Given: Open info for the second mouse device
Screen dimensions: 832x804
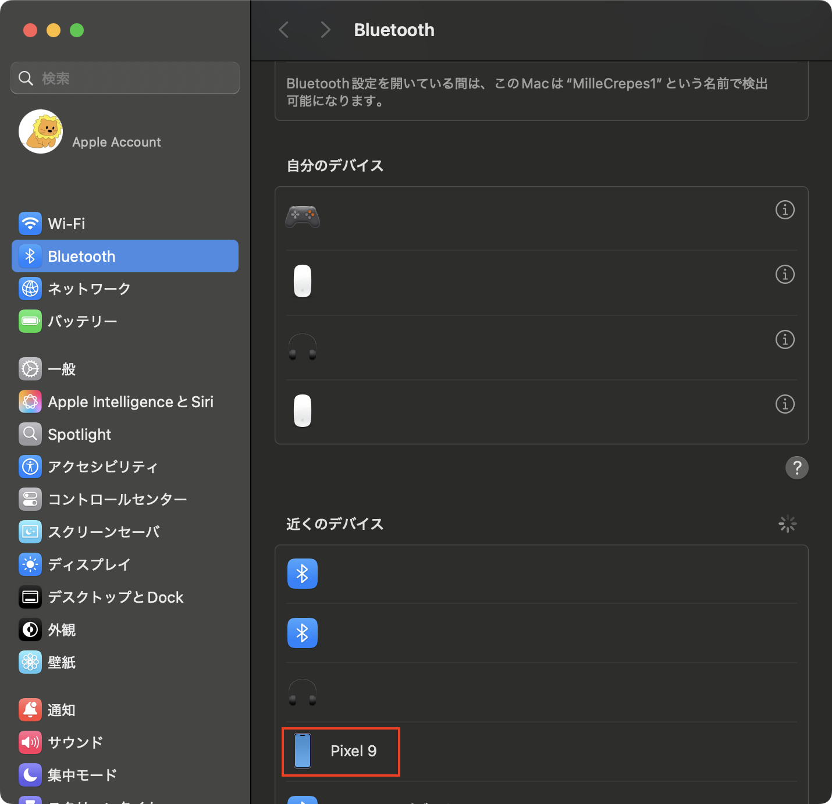Looking at the screenshot, I should 785,404.
